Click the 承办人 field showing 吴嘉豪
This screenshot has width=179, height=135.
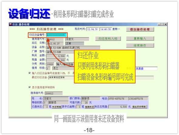pyautogui.click(x=146, y=69)
